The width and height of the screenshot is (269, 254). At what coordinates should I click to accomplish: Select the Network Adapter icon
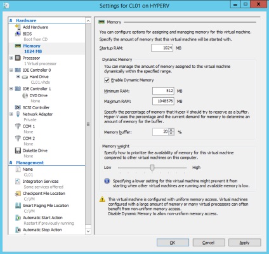(18, 114)
